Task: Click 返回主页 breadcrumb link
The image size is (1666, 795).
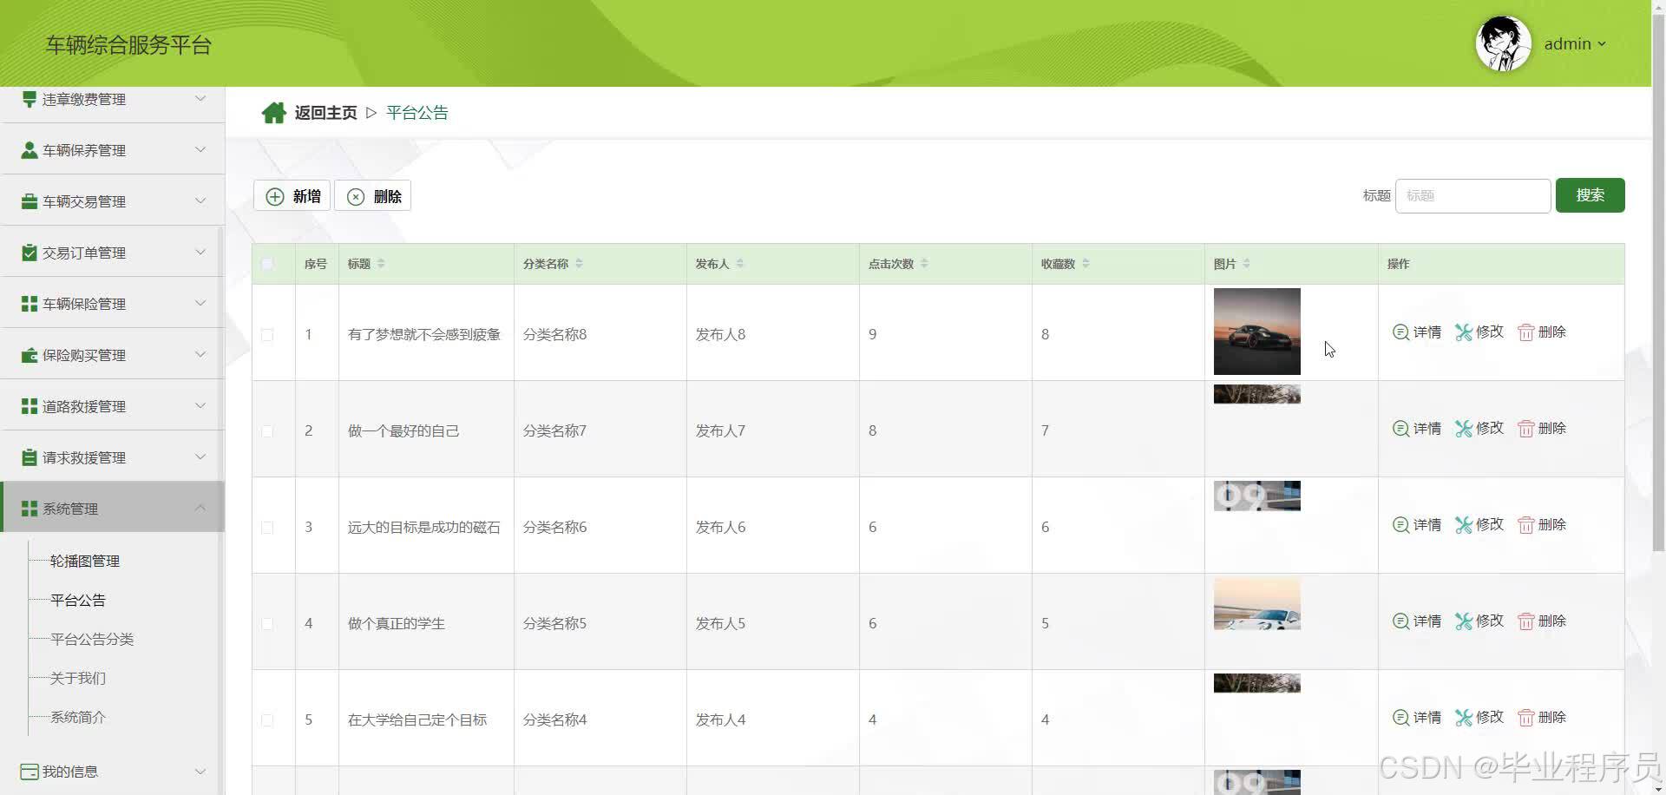Action: click(x=325, y=113)
